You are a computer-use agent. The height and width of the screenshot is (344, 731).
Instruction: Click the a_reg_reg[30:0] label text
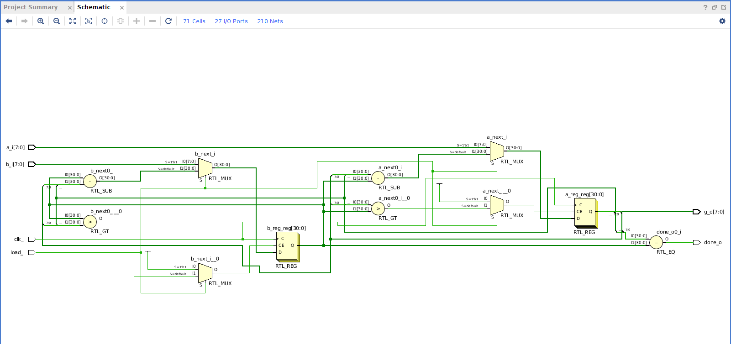(x=584, y=194)
